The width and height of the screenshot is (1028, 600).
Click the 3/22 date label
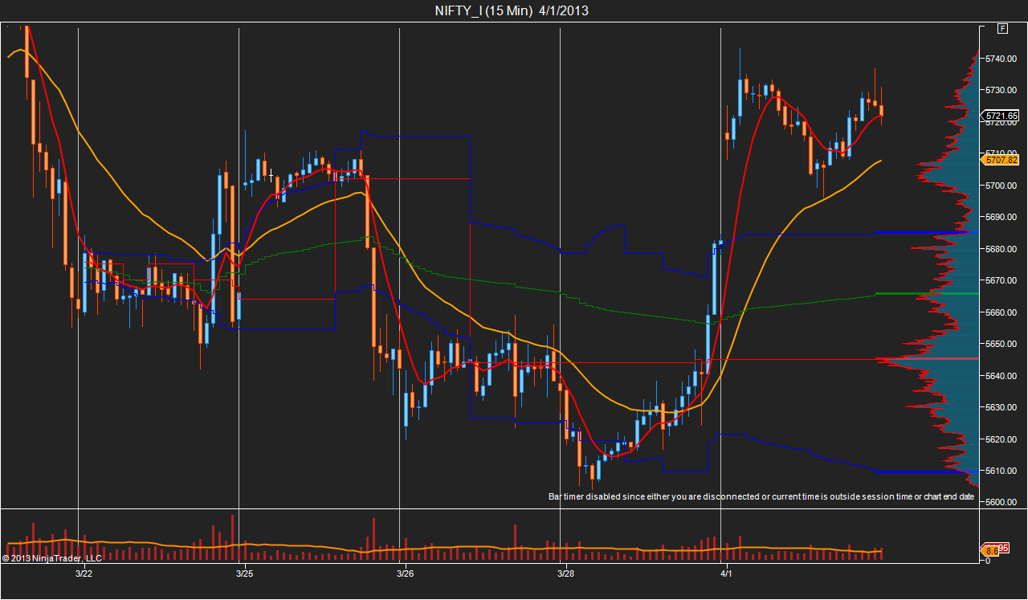click(84, 573)
